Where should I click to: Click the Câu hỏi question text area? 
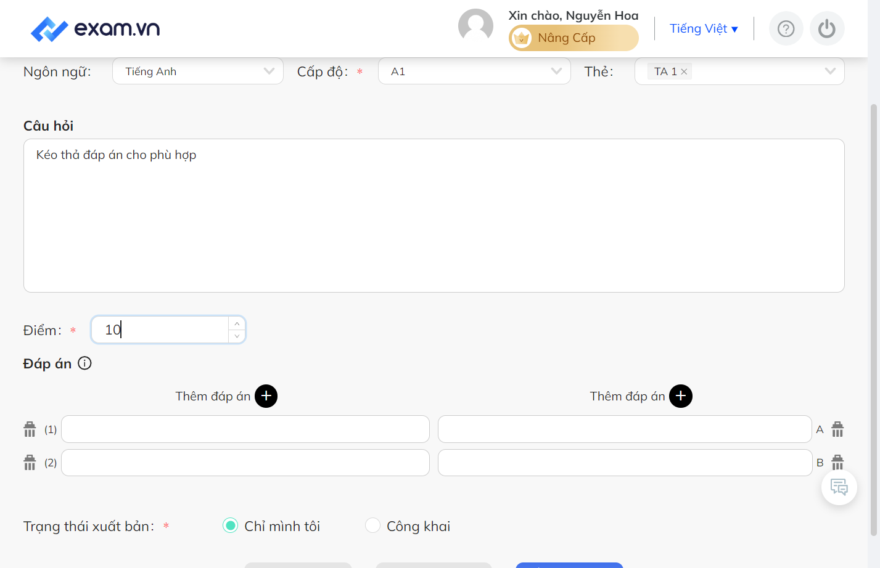click(434, 216)
